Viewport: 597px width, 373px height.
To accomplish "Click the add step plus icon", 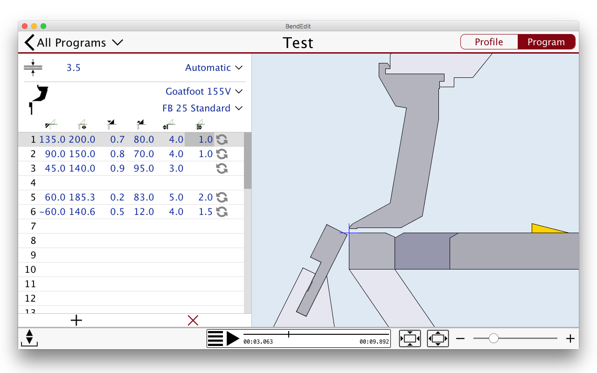I will pyautogui.click(x=76, y=320).
